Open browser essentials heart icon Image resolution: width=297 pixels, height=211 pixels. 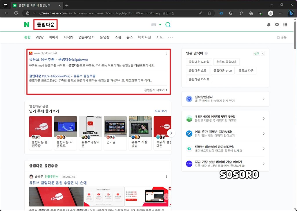click(261, 13)
